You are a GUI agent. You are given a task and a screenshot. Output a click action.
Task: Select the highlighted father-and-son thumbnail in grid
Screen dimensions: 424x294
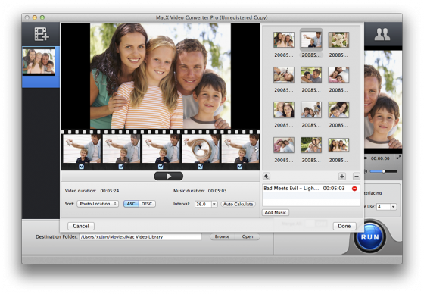coord(311,39)
